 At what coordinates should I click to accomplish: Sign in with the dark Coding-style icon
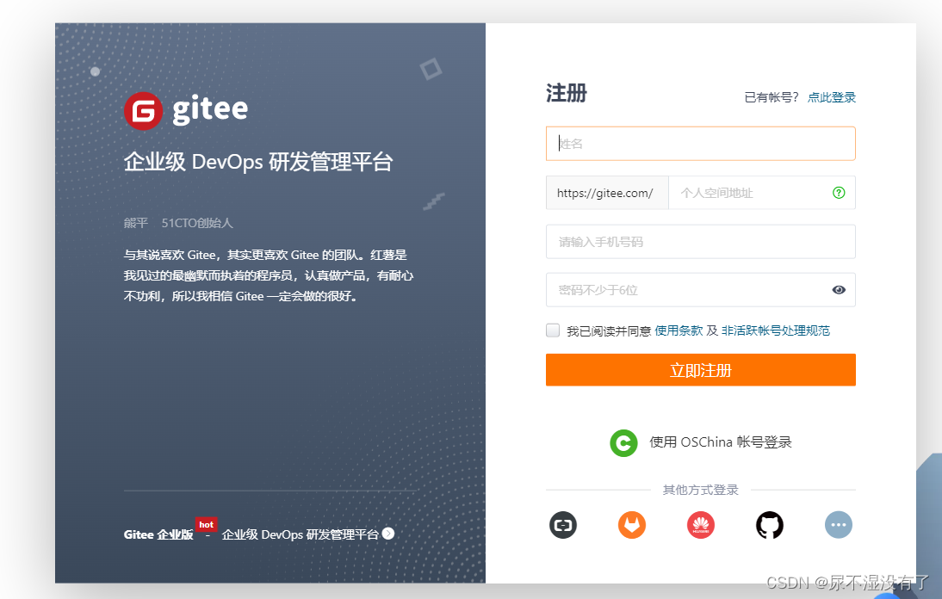tap(563, 525)
